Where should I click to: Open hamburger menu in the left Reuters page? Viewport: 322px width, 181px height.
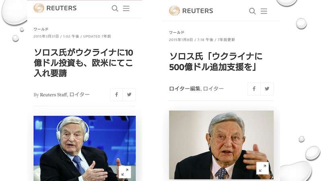[x=126, y=8]
